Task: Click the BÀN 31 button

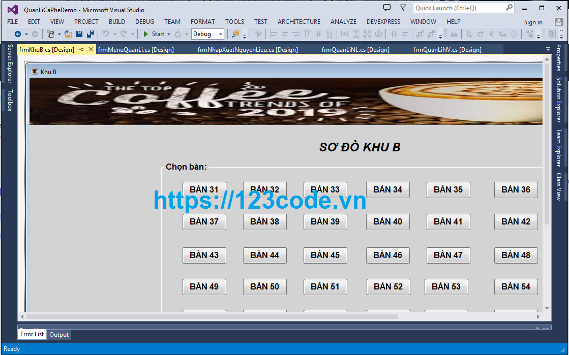Action: pyautogui.click(x=204, y=189)
